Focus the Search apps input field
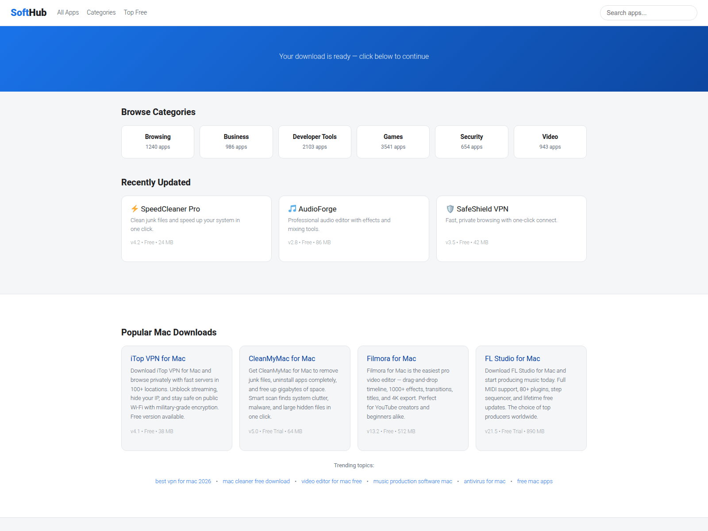 pyautogui.click(x=648, y=13)
